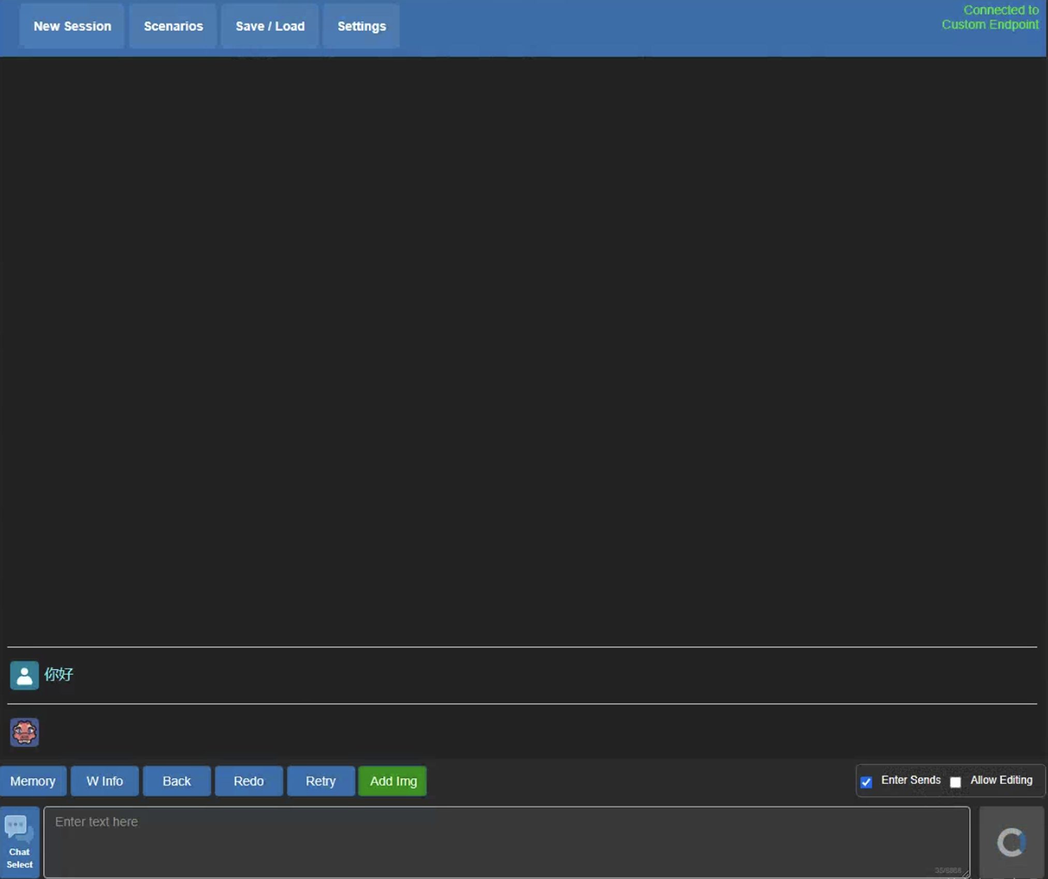Click the 你好 chat message text
The image size is (1048, 879).
[59, 674]
